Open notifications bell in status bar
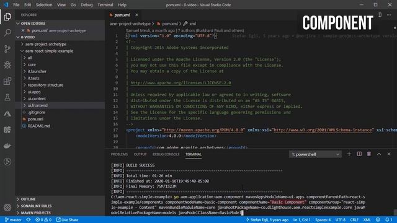The image size is (397, 223). pyautogui.click(x=389, y=220)
